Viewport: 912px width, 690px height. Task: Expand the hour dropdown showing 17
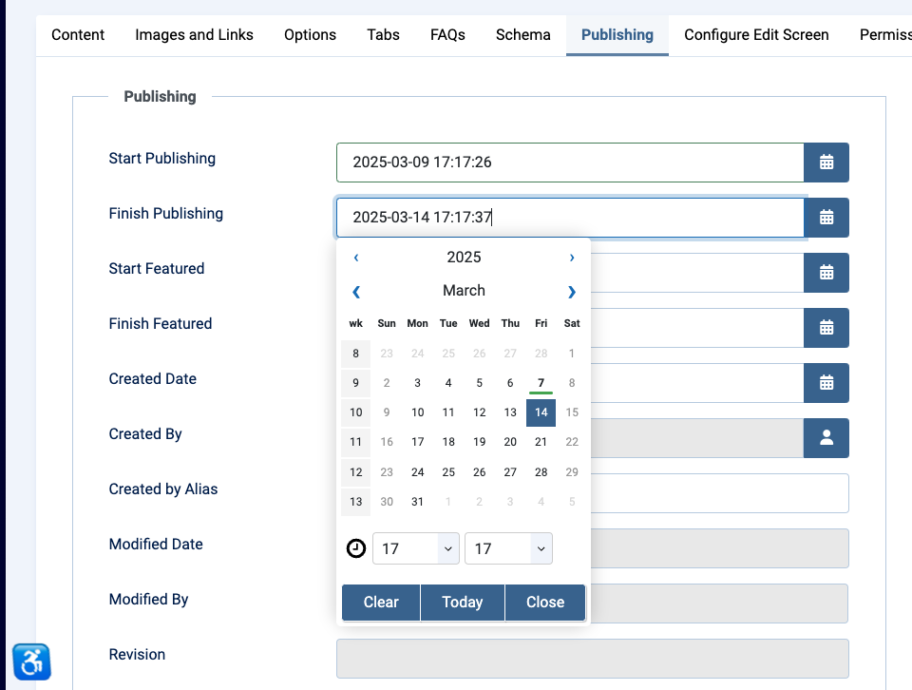click(416, 548)
